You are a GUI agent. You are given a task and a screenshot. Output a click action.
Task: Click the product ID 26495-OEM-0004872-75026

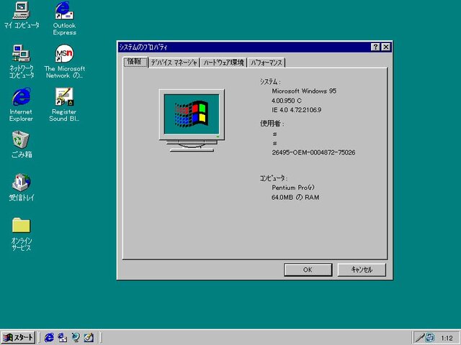click(x=313, y=152)
